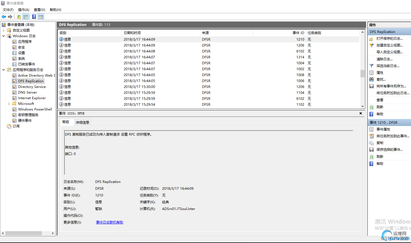Select event 1314 row
The height and width of the screenshot is (243, 411).
pos(208,57)
